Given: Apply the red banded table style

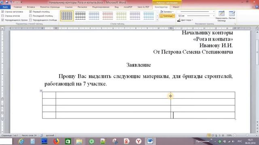Looking at the screenshot, I should click(108, 16).
